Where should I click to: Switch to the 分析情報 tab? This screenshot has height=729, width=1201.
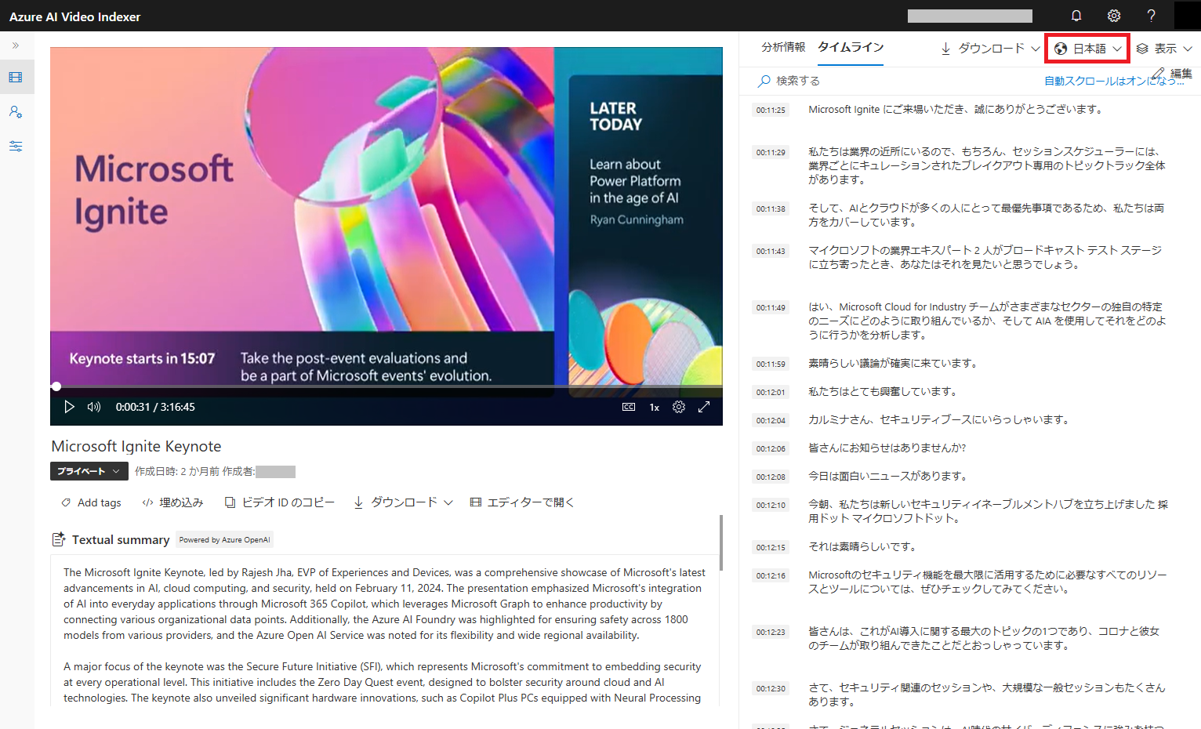pyautogui.click(x=783, y=47)
